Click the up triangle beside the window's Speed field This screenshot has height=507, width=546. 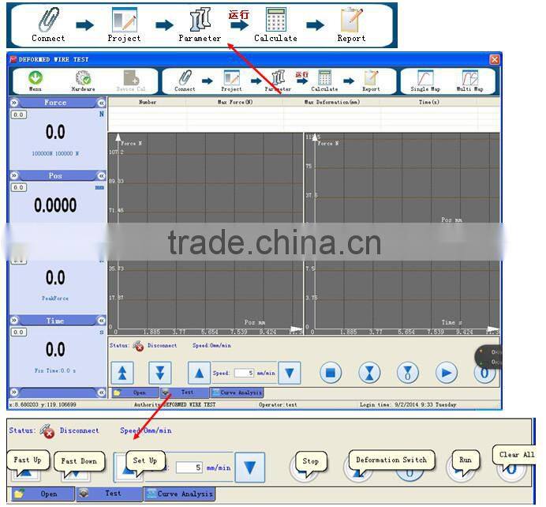coord(199,373)
